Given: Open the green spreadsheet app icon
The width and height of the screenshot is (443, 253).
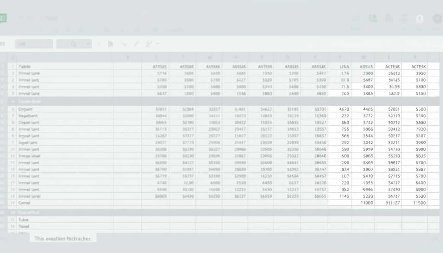Looking at the screenshot, I should tap(3, 18).
